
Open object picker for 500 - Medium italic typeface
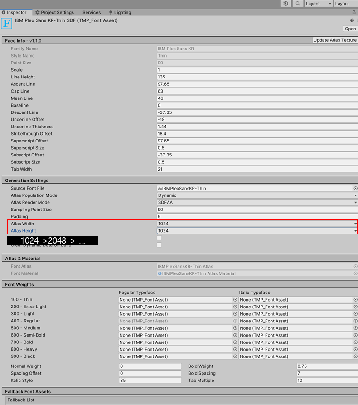[355, 328]
